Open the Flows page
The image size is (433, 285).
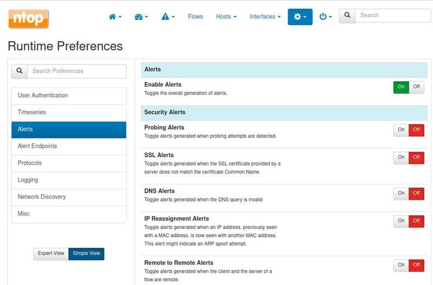(x=195, y=17)
